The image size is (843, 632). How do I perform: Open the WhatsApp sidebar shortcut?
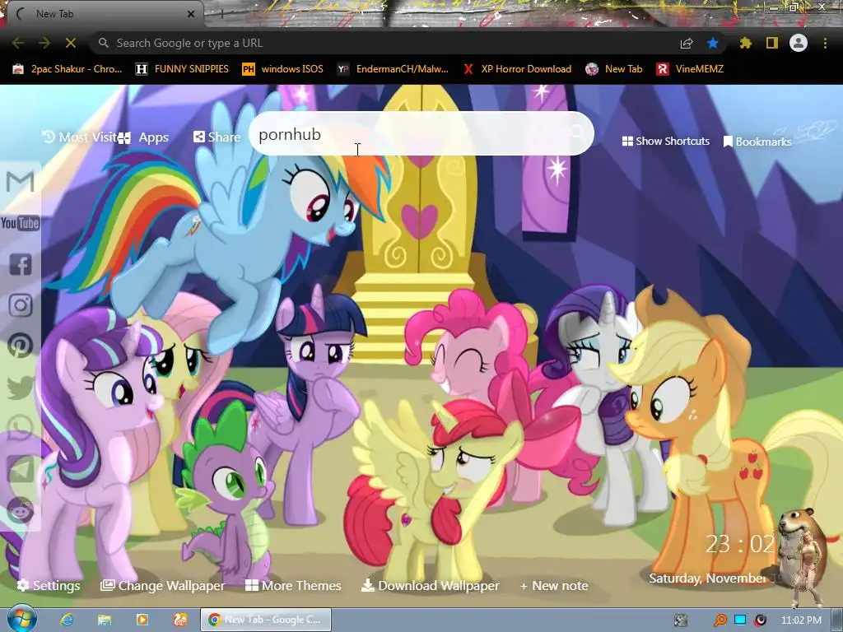click(x=21, y=428)
